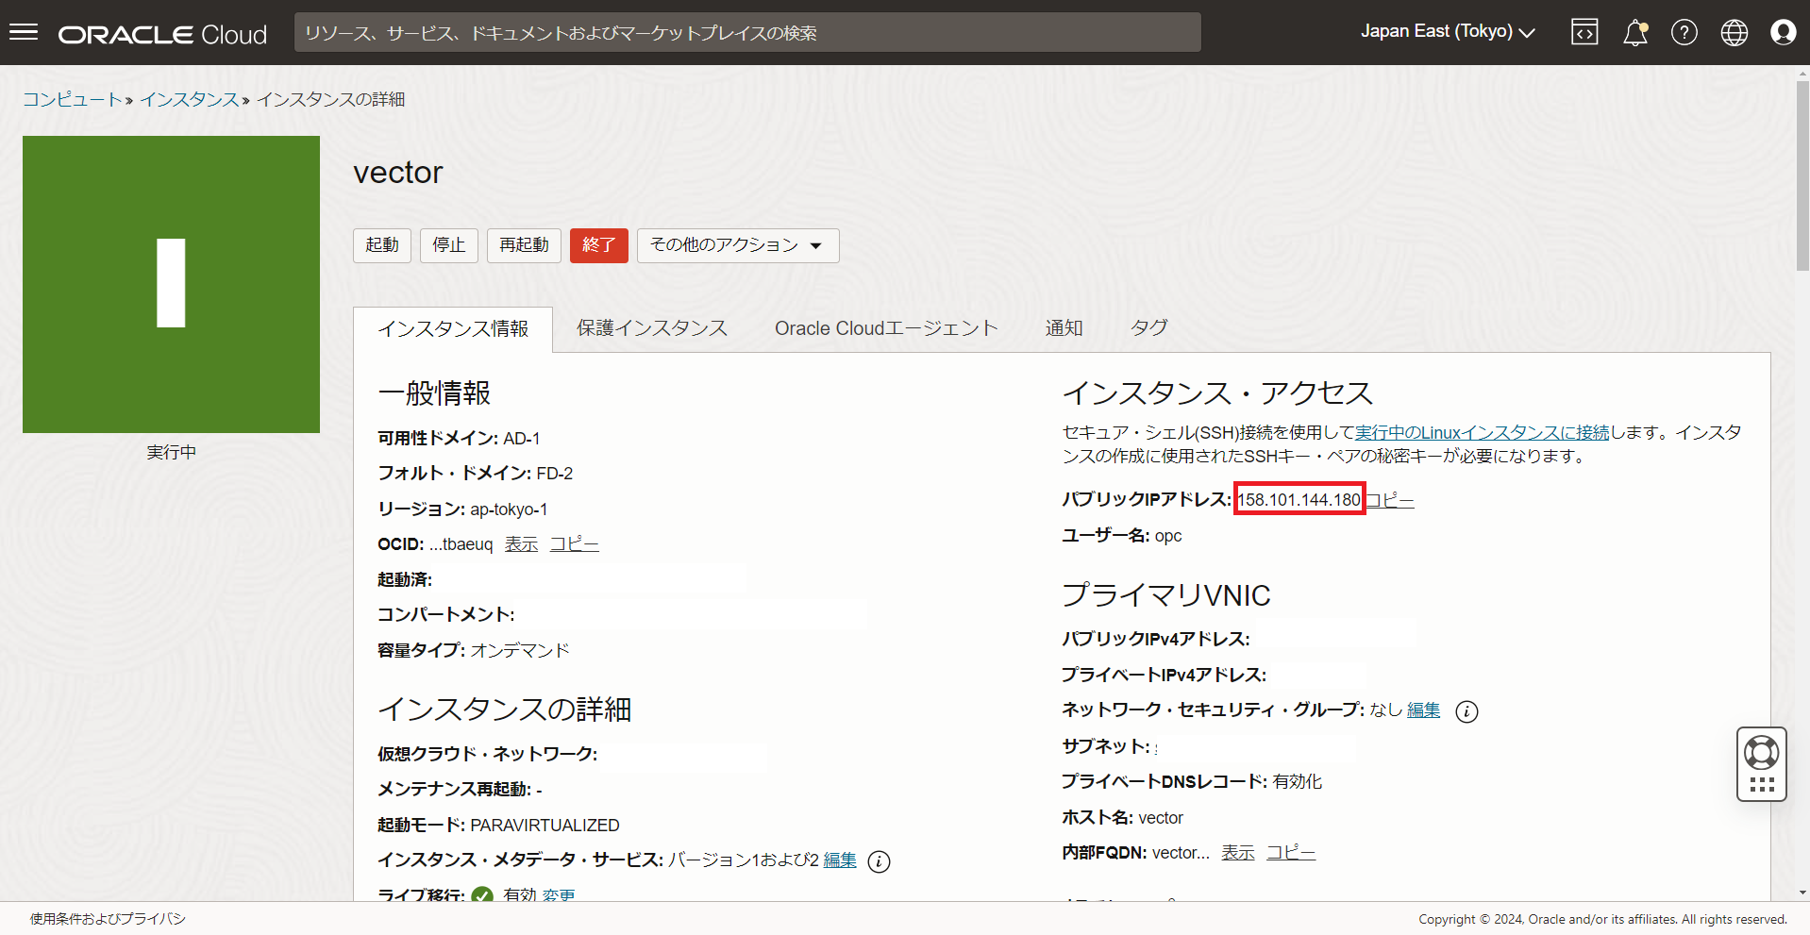Open the hamburger navigation menu
Viewport: 1810px width, 935px height.
point(24,33)
